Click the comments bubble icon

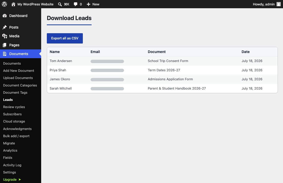[x=75, y=4]
